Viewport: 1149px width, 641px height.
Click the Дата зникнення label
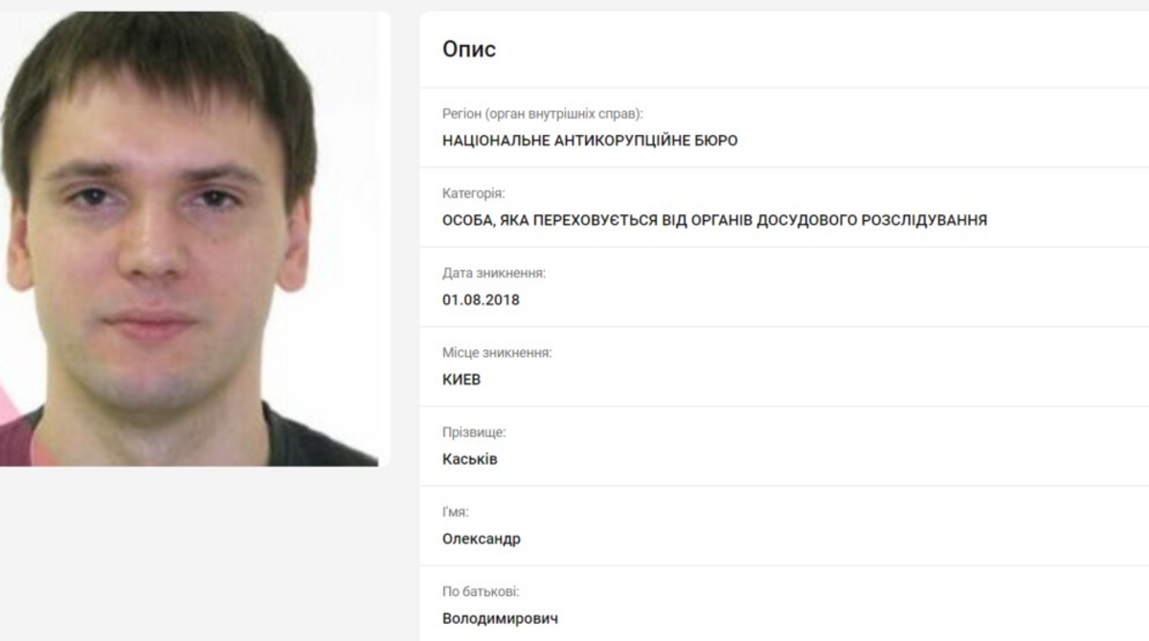click(x=494, y=273)
